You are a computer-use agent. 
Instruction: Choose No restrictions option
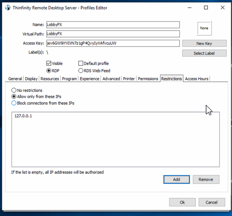(x=14, y=90)
